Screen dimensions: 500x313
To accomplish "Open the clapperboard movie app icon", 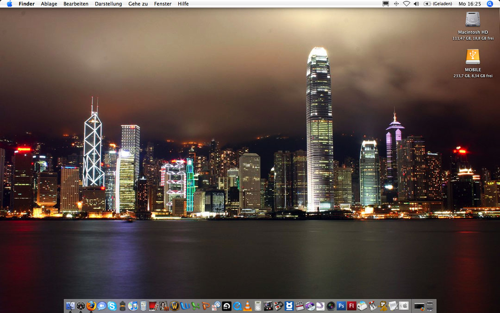I will tap(300, 306).
